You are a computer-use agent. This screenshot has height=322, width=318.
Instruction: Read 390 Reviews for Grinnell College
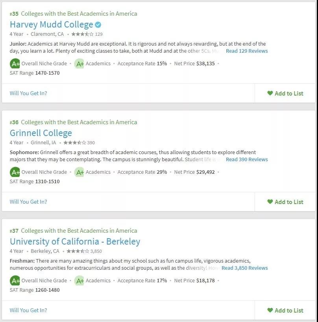point(247,159)
